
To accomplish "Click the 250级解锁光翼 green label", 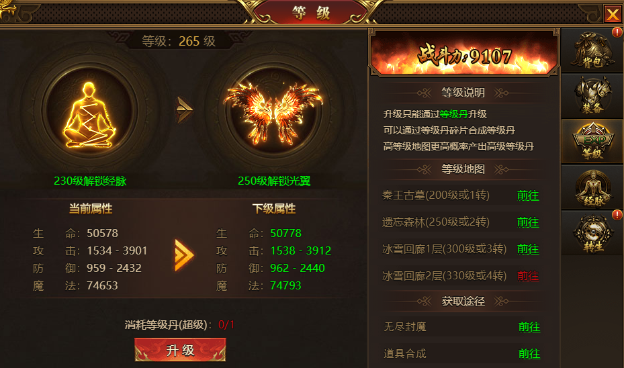I will pos(274,181).
